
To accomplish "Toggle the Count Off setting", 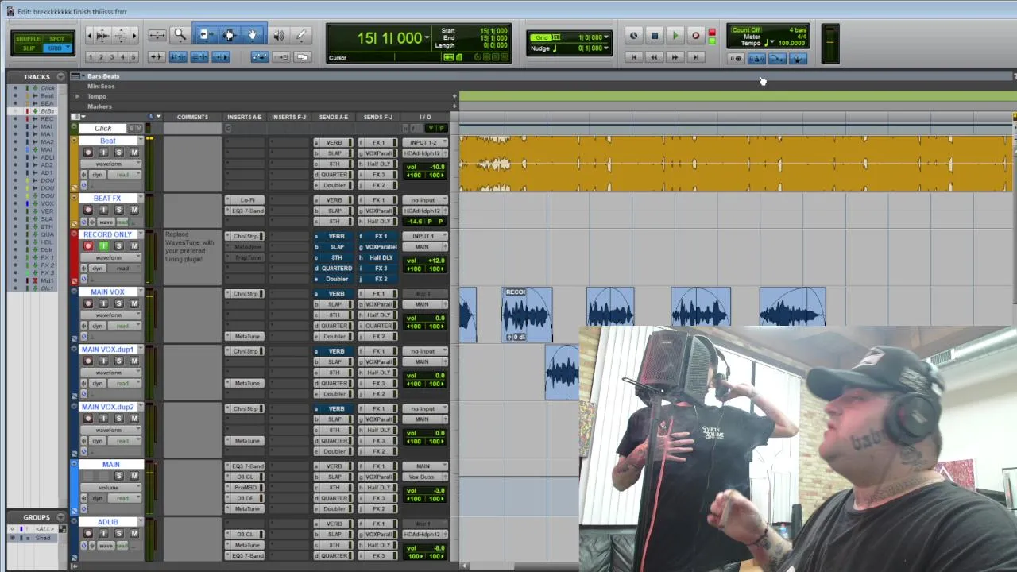I will 746,30.
